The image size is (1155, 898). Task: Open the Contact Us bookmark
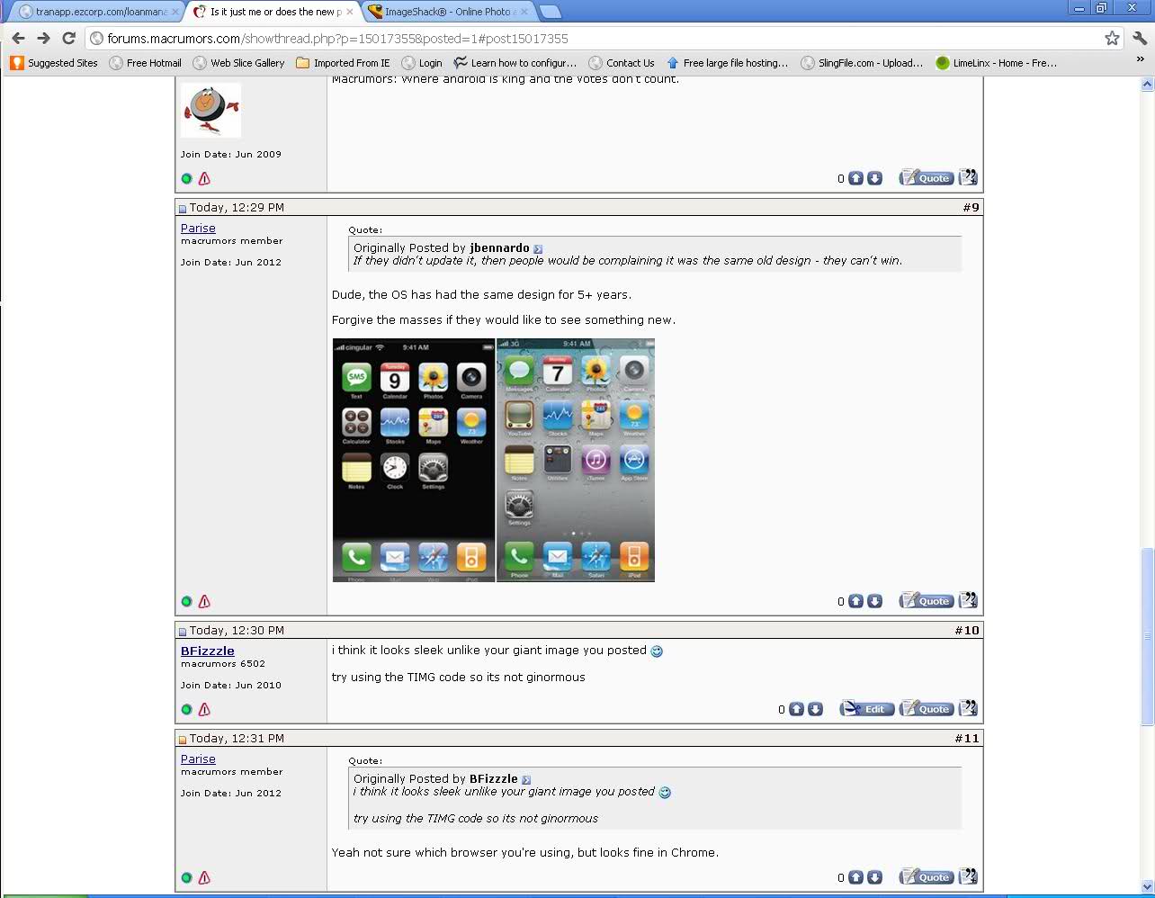(x=622, y=63)
